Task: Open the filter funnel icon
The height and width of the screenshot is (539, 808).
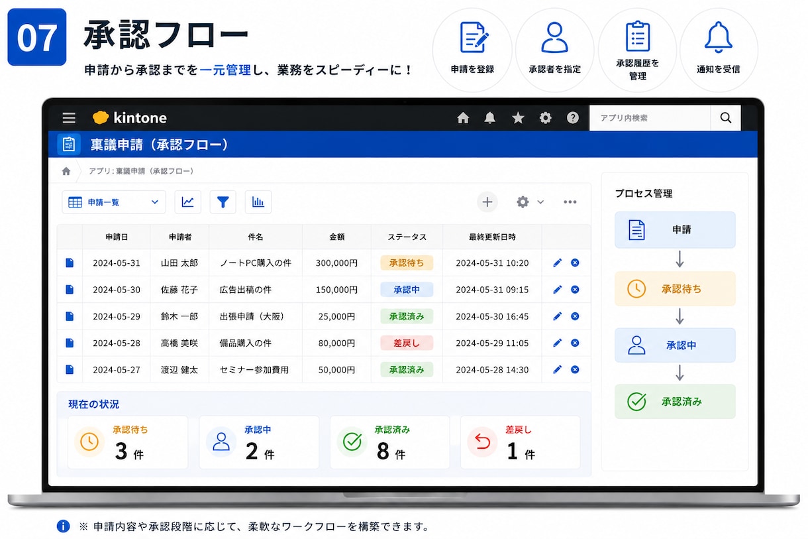Action: pyautogui.click(x=223, y=202)
